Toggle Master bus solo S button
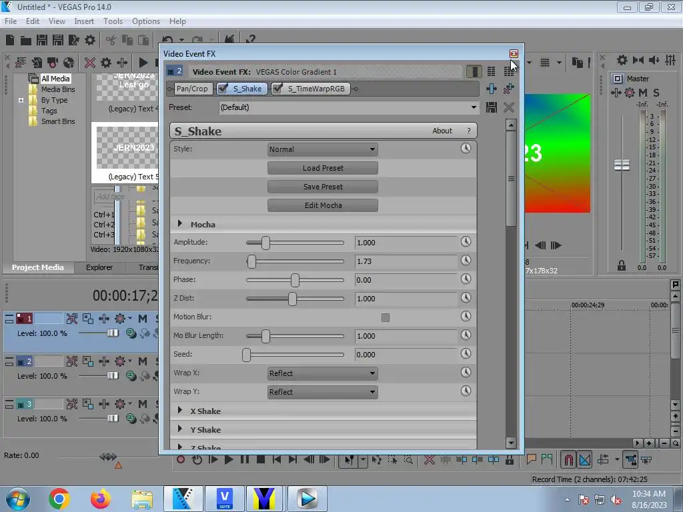The height and width of the screenshot is (512, 683). tap(656, 93)
